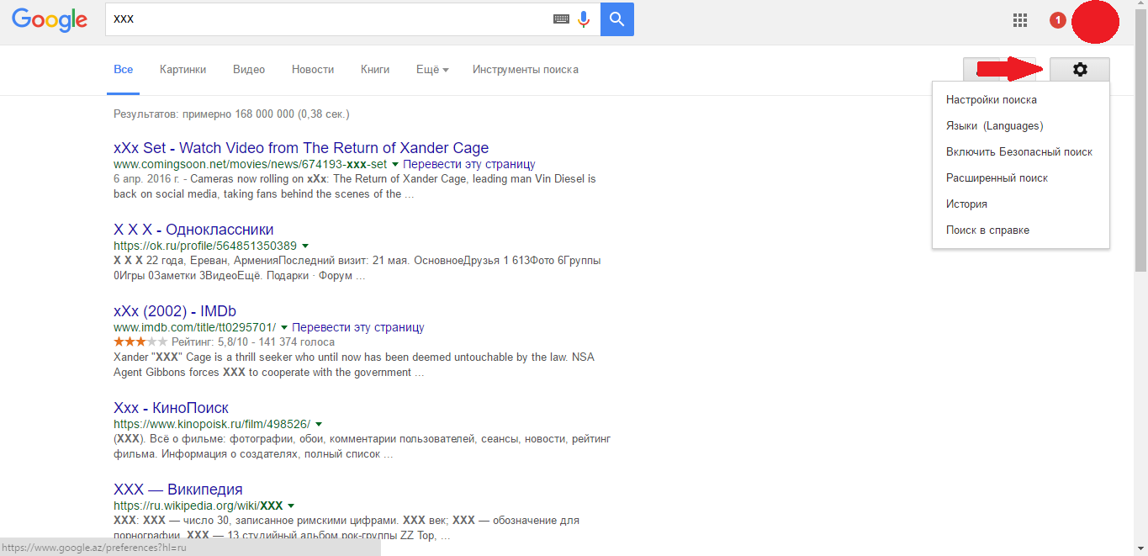Image resolution: width=1148 pixels, height=556 pixels.
Task: Expand the Ещё dropdown
Action: pyautogui.click(x=432, y=70)
